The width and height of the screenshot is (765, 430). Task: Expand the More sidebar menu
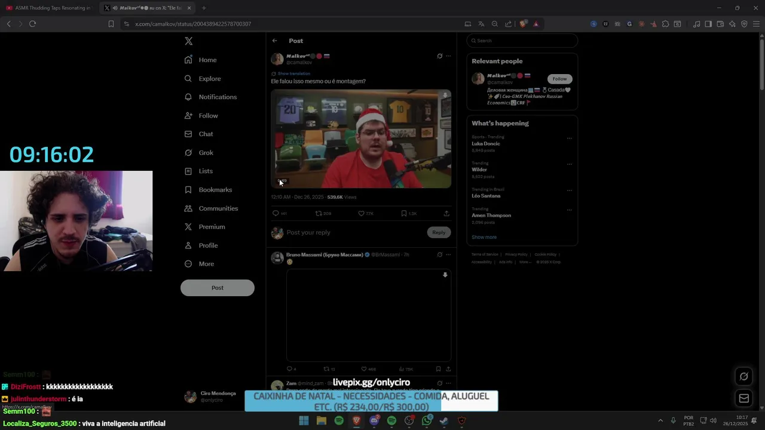click(199, 264)
